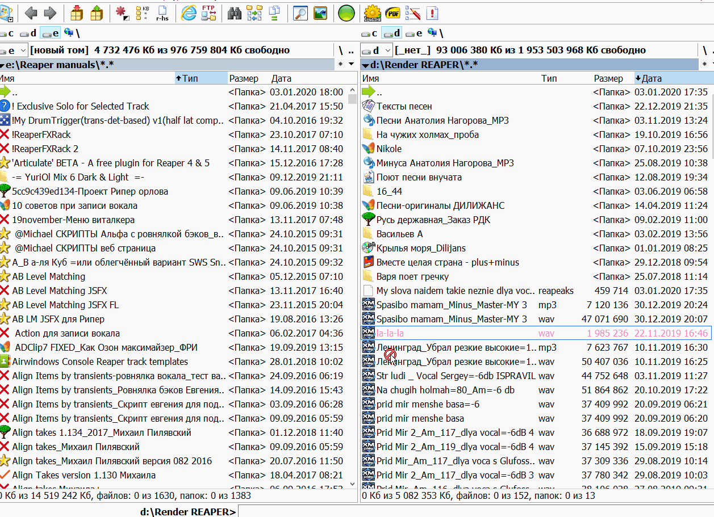Open the FTP connection tool
This screenshot has width=714, height=517.
[x=208, y=12]
